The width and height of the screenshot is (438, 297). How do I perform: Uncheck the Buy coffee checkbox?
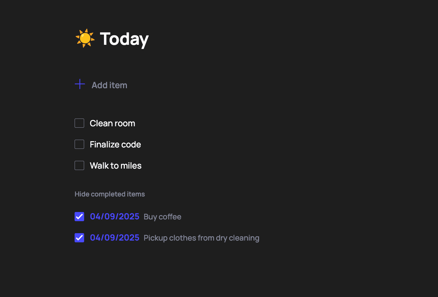[79, 217]
